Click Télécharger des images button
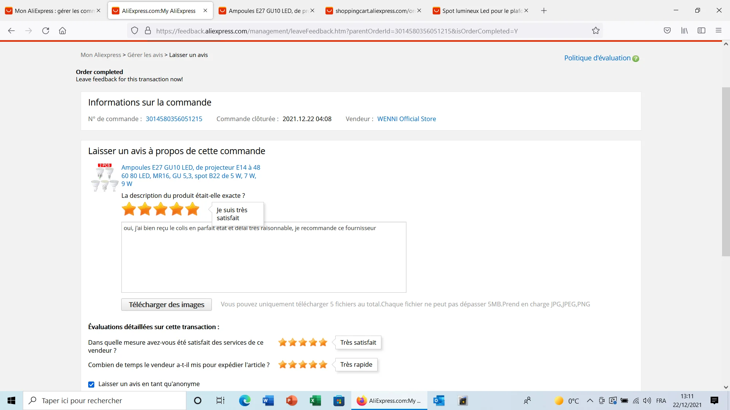This screenshot has height=410, width=730. [166, 304]
